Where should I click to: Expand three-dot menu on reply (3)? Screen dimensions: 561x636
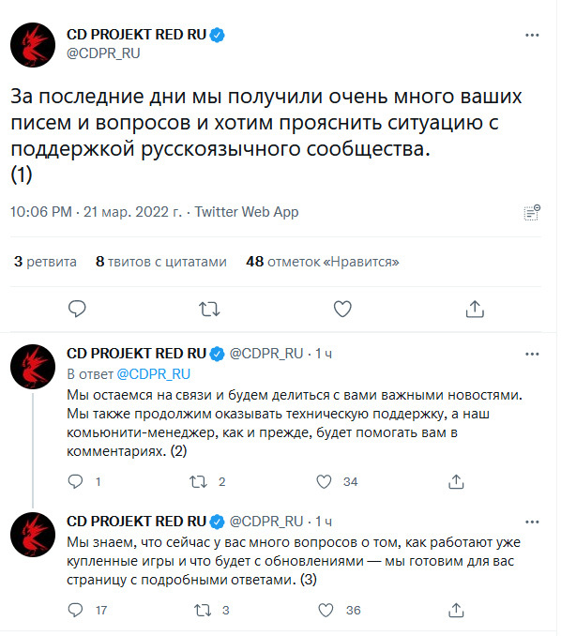click(x=532, y=522)
